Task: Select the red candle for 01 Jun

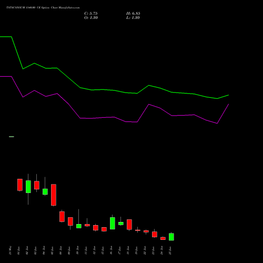Action: click(20, 185)
